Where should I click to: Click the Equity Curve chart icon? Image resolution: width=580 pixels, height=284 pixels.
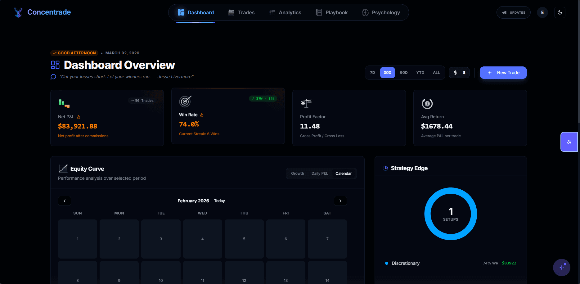(x=63, y=168)
